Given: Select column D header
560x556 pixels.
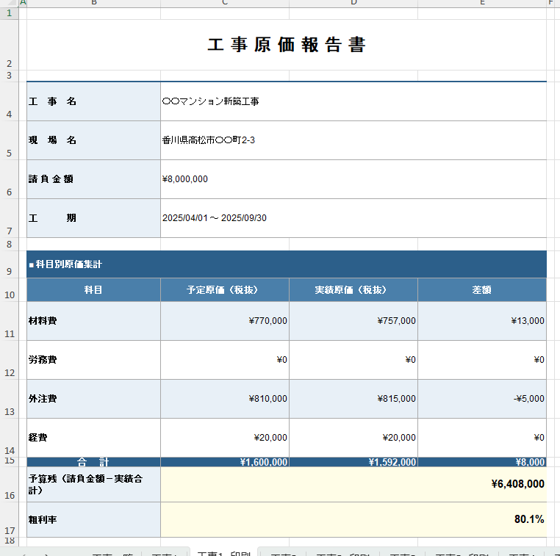Looking at the screenshot, I should click(353, 2).
